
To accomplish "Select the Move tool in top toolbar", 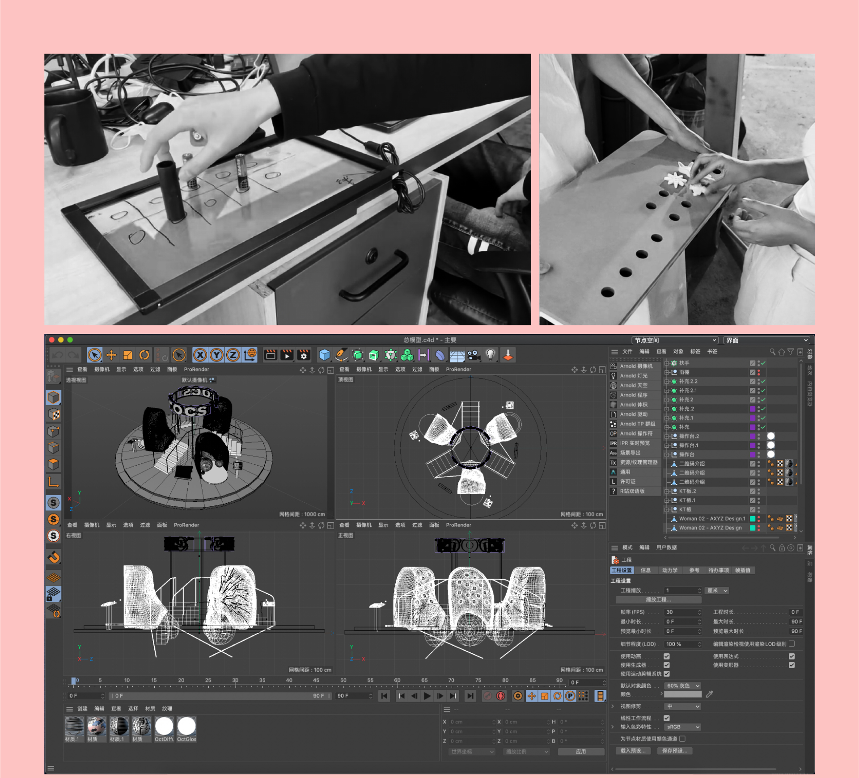I will 111,355.
